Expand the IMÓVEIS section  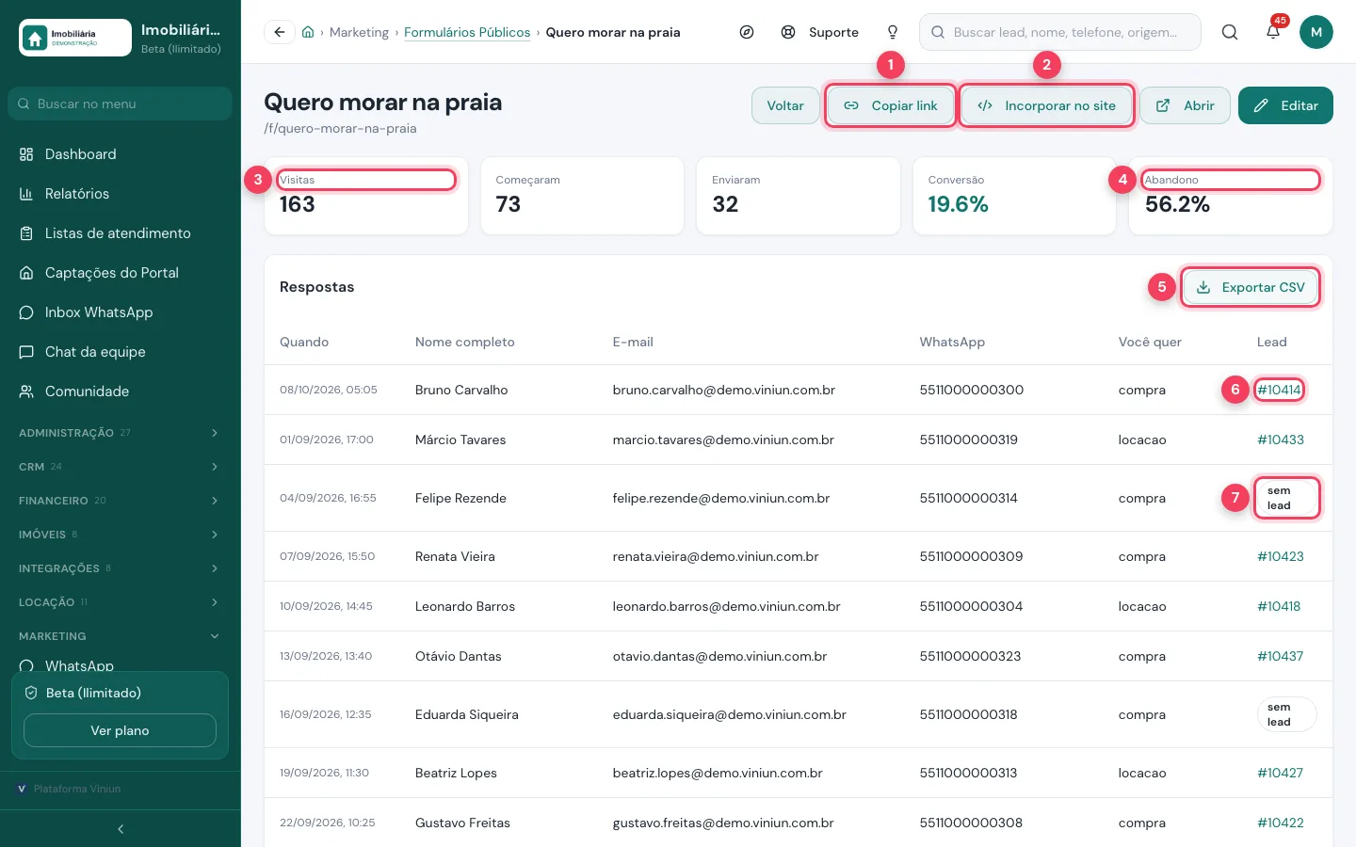(x=121, y=535)
